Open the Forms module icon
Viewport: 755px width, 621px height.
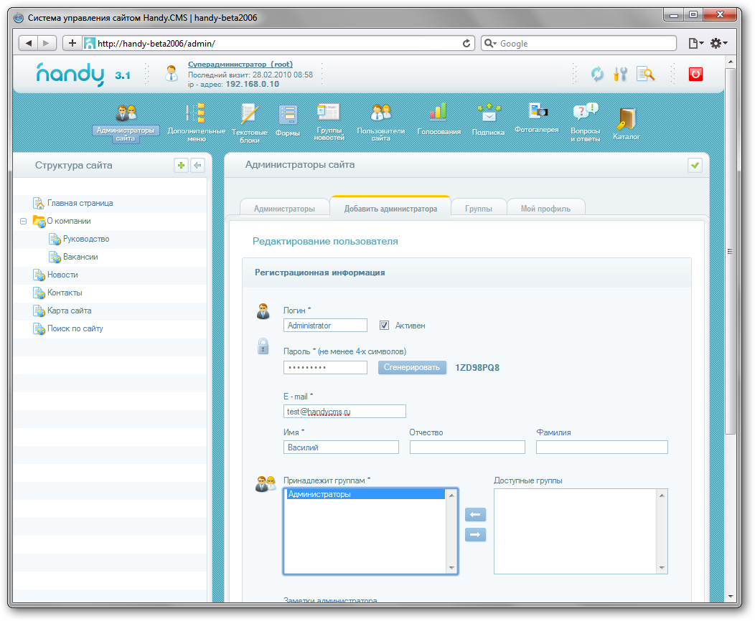288,115
